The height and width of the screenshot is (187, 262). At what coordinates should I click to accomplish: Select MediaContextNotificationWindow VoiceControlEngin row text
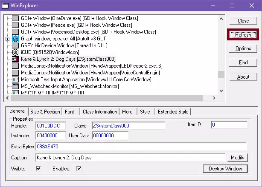(90, 73)
